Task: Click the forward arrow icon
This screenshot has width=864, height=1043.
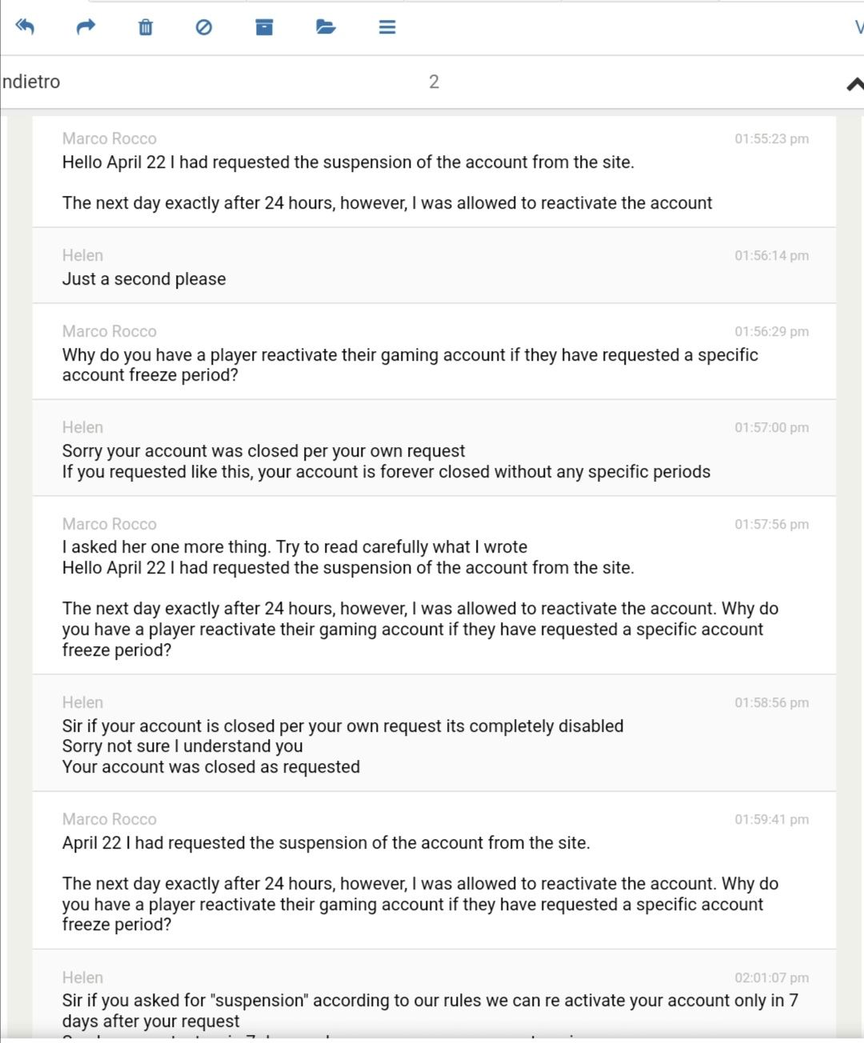Action: coord(86,27)
